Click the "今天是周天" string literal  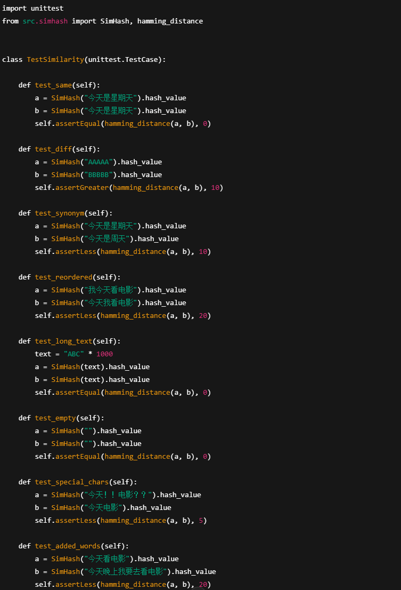tap(107, 238)
